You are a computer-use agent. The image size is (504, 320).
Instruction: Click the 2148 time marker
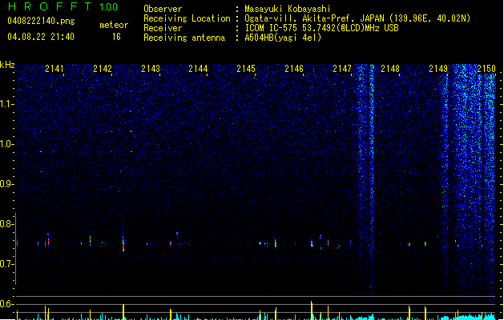tap(390, 69)
